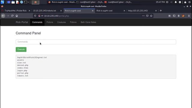The height and width of the screenshot is (108, 192).
Task: Select index.html in command output
Action: [x=23, y=68]
